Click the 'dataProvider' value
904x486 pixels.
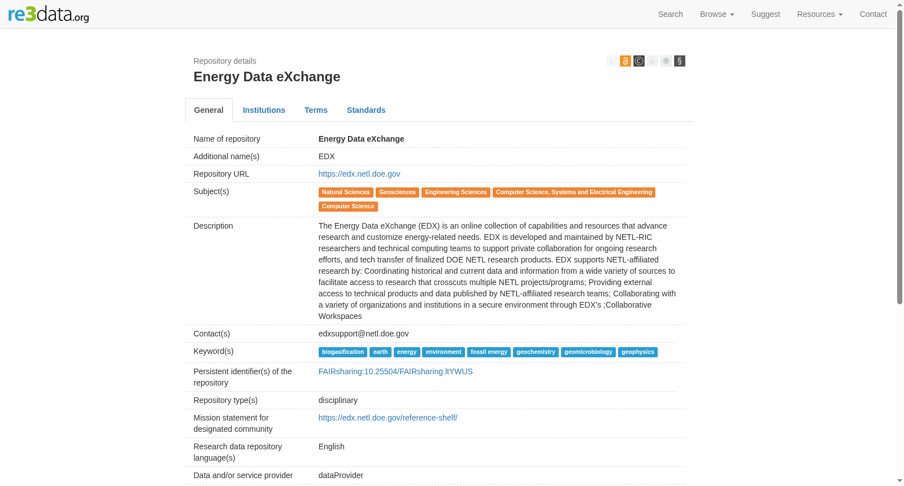click(x=341, y=475)
